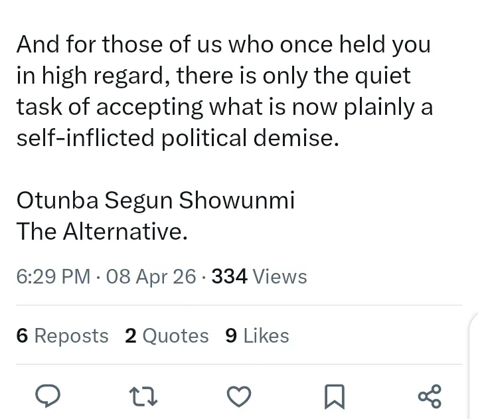Click the line starting 'in high regard'

click(x=213, y=76)
